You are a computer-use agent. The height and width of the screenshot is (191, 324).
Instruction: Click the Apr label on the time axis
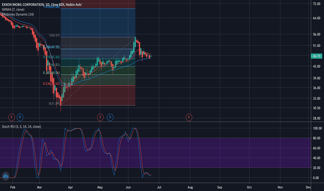pos(71,187)
